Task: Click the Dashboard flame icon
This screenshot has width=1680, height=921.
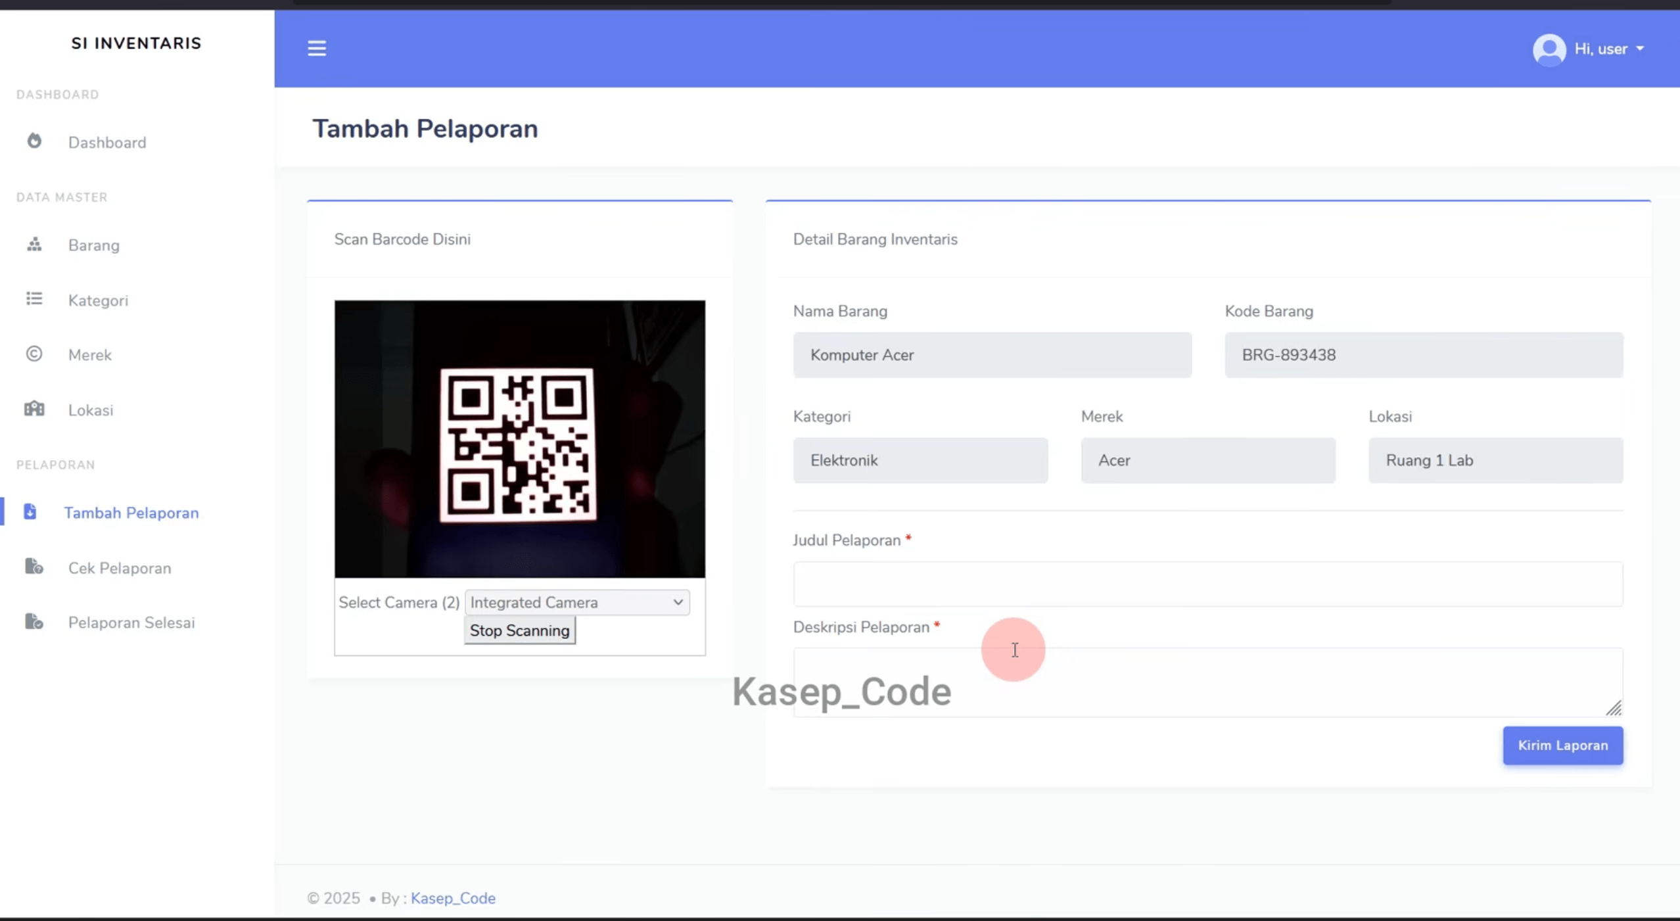Action: (34, 141)
